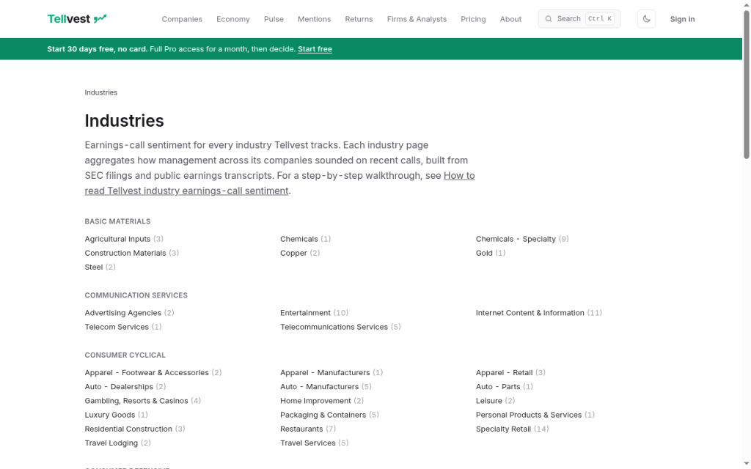751x469 pixels.
Task: Click the Basic Materials section heading
Action: click(118, 221)
